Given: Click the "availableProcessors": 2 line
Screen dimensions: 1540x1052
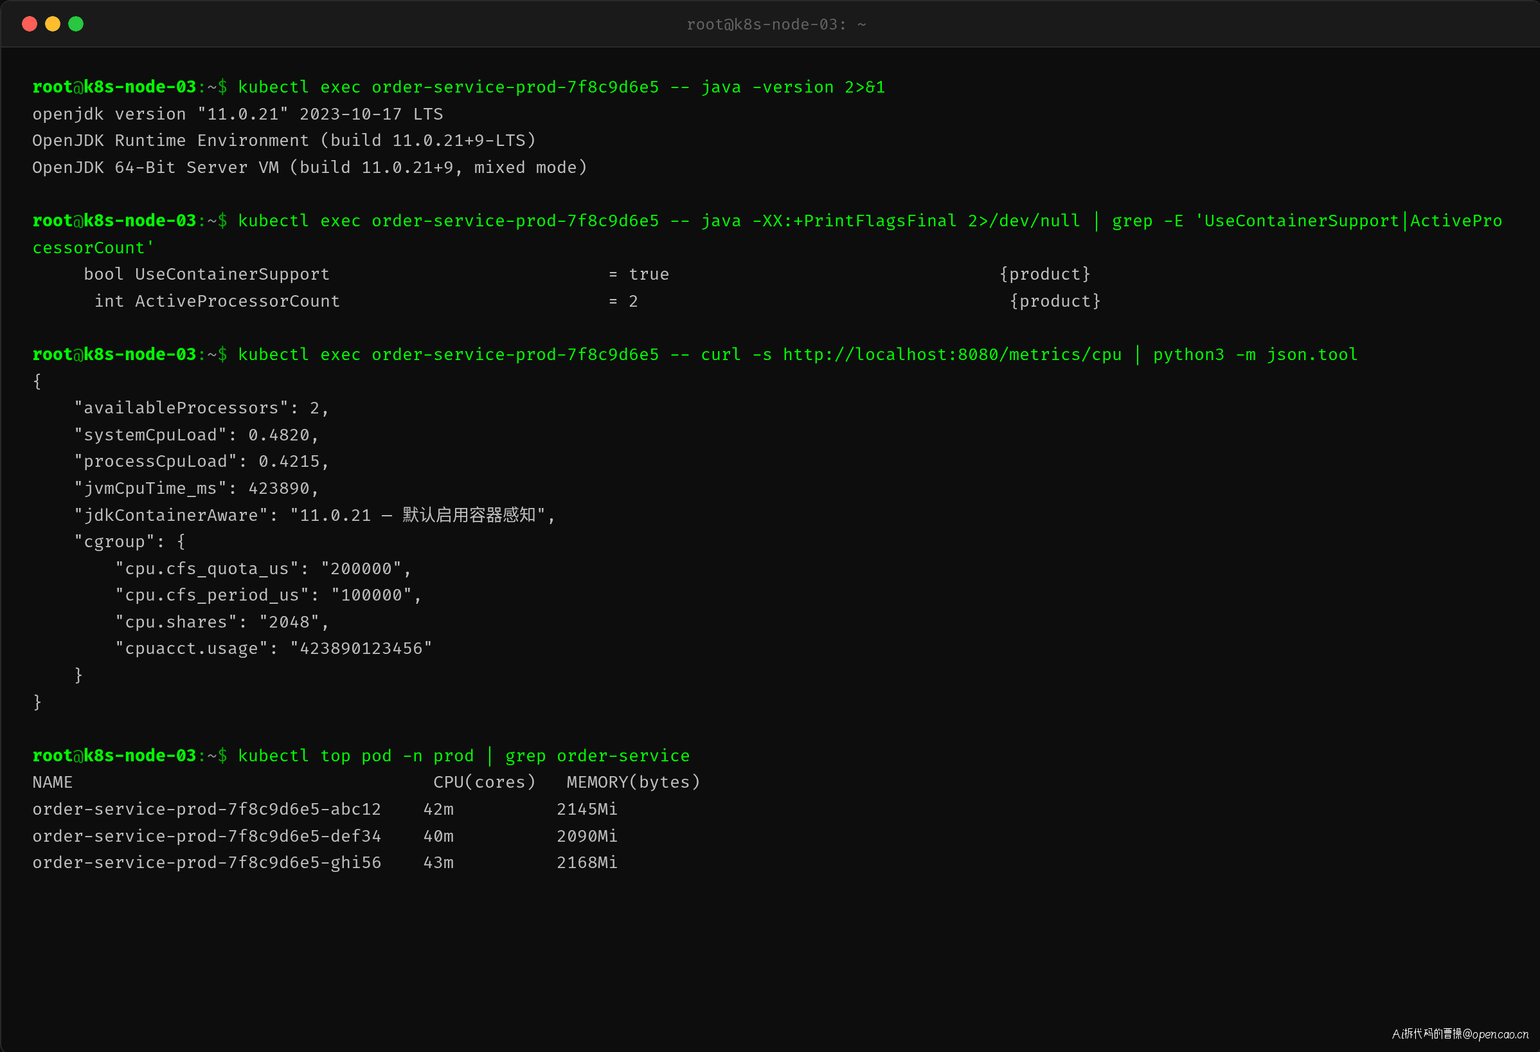Looking at the screenshot, I should click(x=201, y=408).
